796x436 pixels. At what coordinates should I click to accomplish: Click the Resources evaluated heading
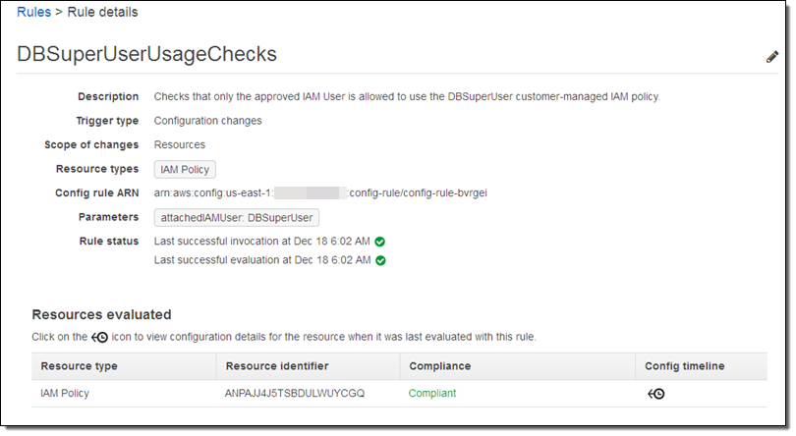(102, 315)
